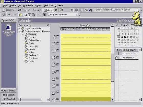This screenshot has width=143, height=107.
Task: Click the Print toolbar icon
Action: pos(20,10)
